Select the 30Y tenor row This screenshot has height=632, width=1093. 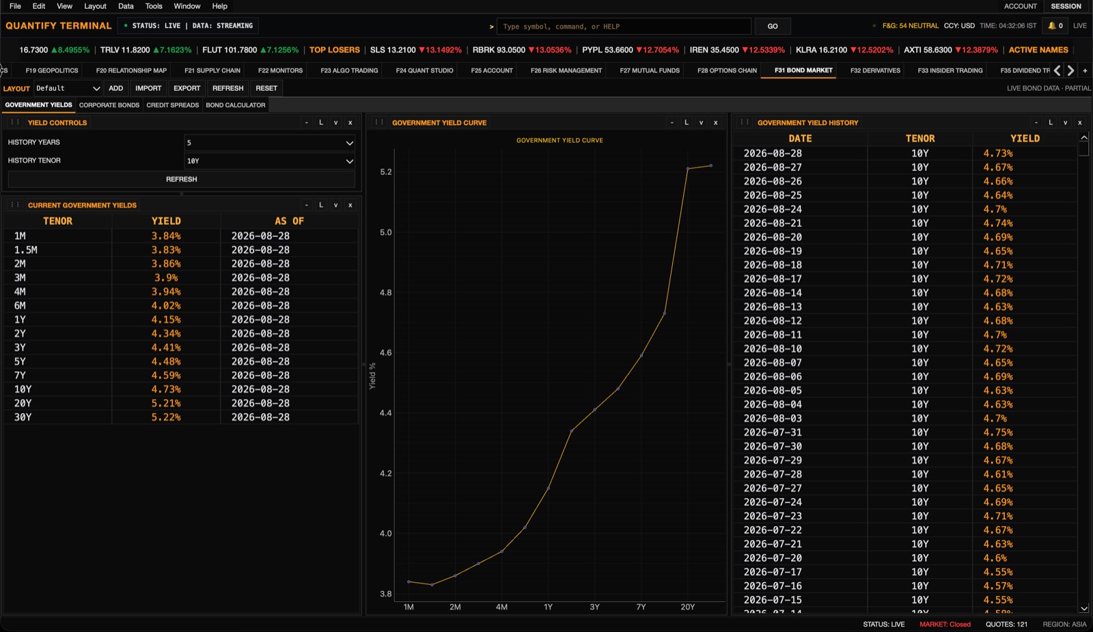[x=181, y=417]
